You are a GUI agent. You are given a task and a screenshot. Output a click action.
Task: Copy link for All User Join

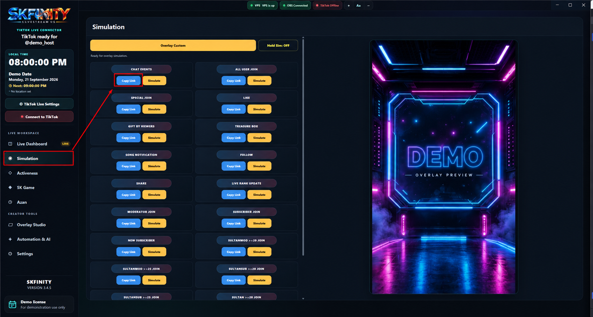pos(234,81)
